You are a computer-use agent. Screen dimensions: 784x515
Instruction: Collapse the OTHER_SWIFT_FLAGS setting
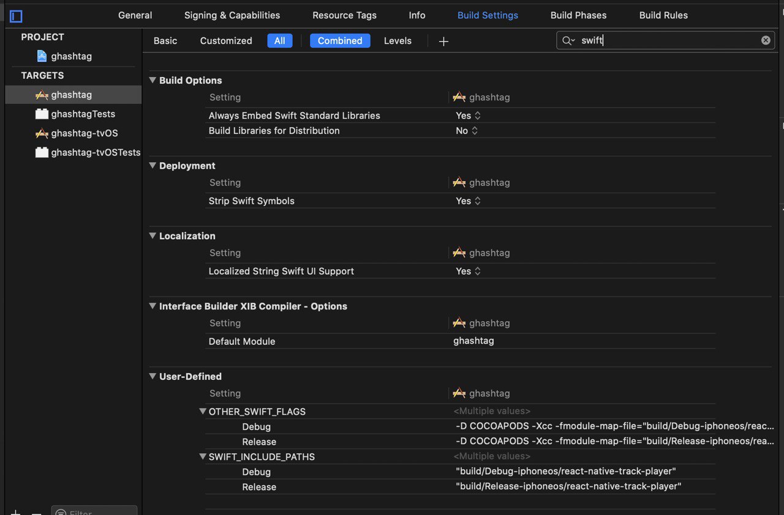tap(203, 411)
